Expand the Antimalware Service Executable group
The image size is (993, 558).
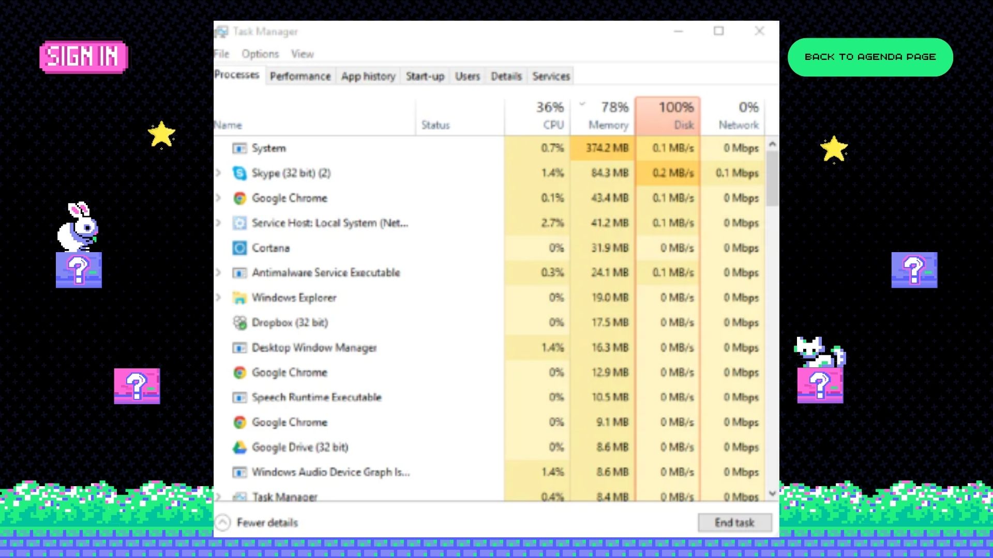click(219, 273)
